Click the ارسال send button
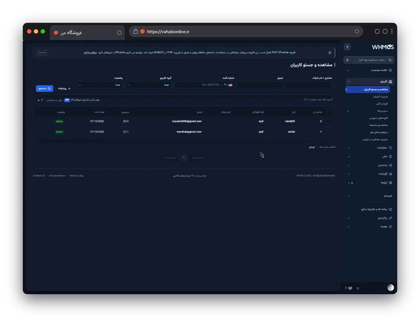Screen dimensions: 420x317 click(x=312, y=147)
